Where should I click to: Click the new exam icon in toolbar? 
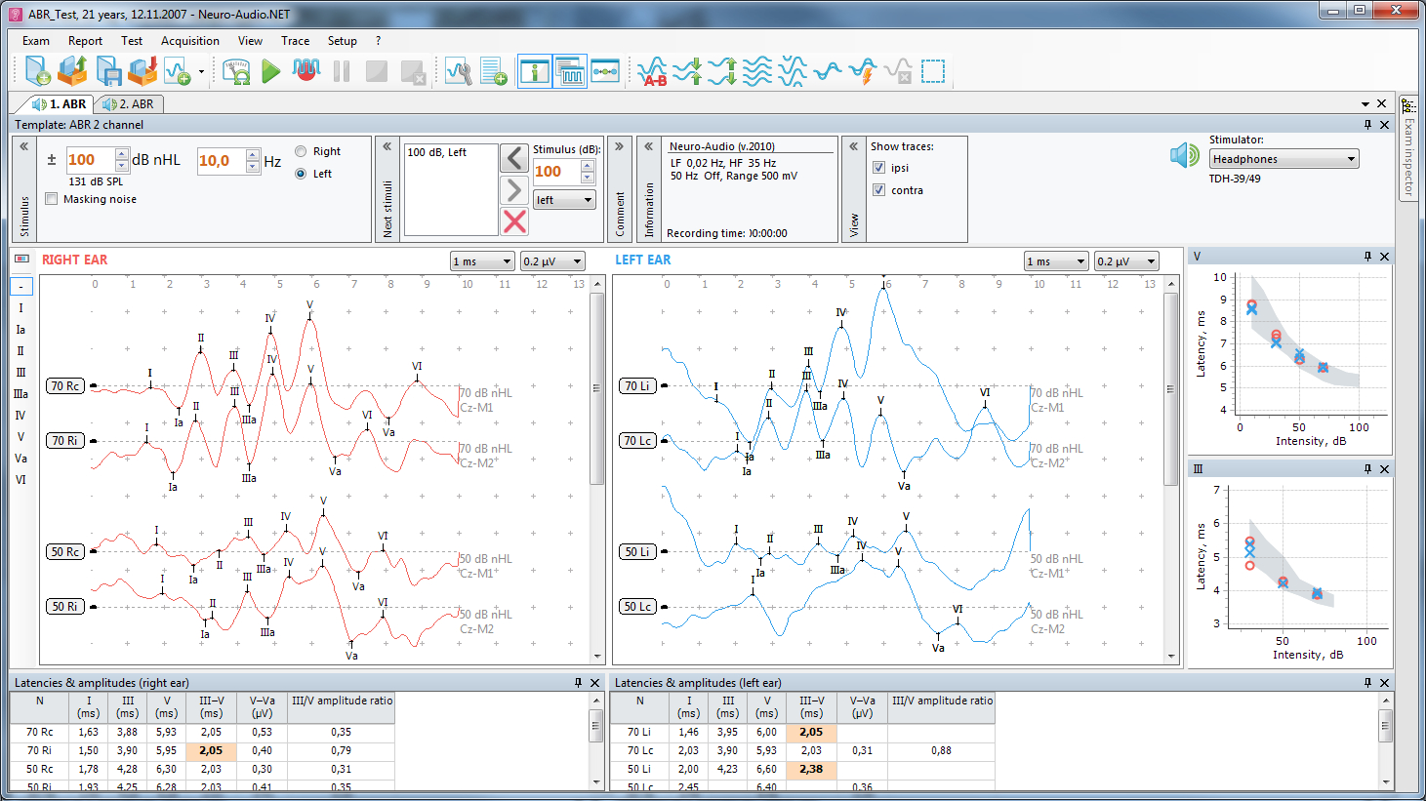[x=38, y=71]
